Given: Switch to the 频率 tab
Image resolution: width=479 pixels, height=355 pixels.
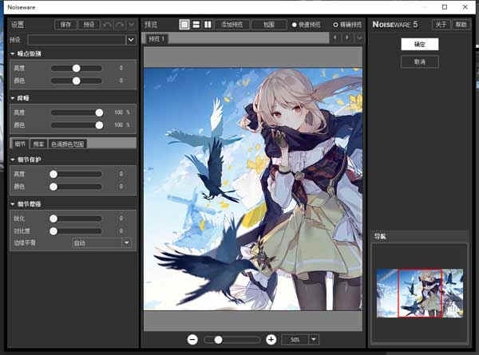Looking at the screenshot, I should (x=38, y=144).
